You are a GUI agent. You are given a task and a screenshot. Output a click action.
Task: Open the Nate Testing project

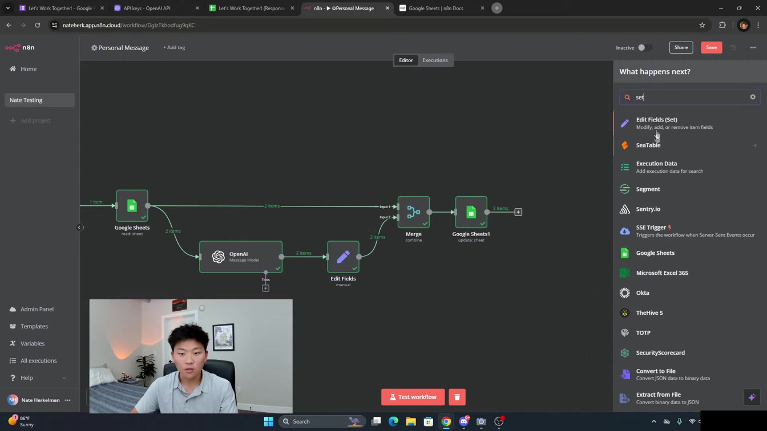tap(39, 100)
